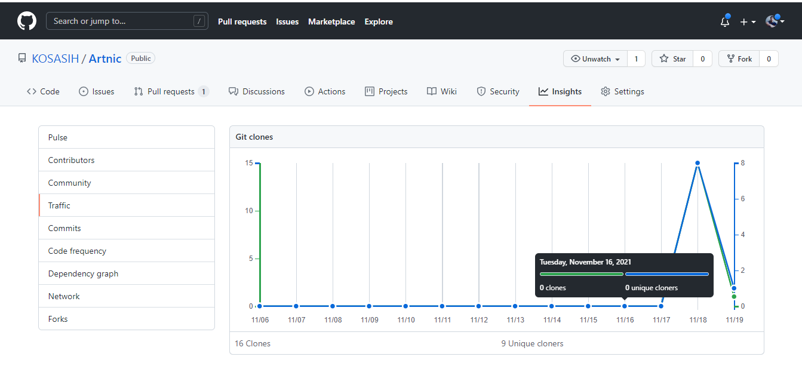Image resolution: width=802 pixels, height=372 pixels.
Task: Click the eye icon on Unwatch
Action: click(x=576, y=59)
